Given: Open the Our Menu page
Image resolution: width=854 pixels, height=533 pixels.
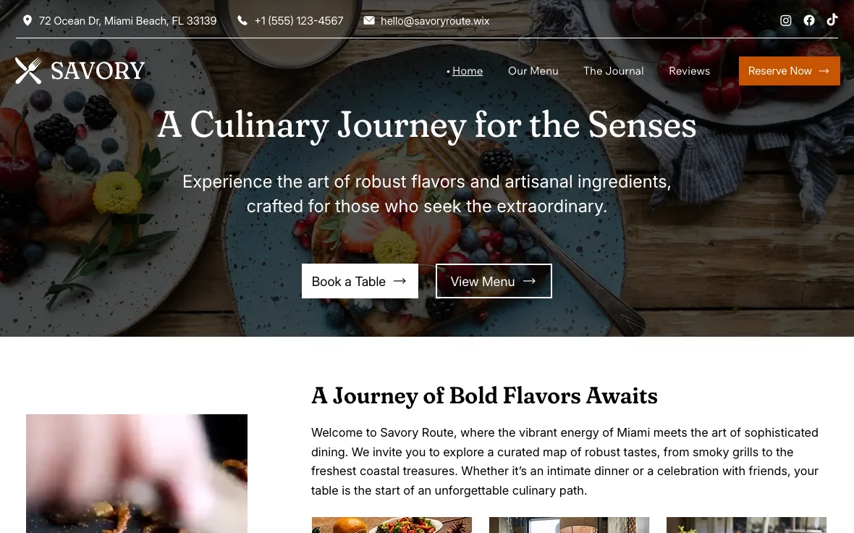Looking at the screenshot, I should [x=533, y=71].
